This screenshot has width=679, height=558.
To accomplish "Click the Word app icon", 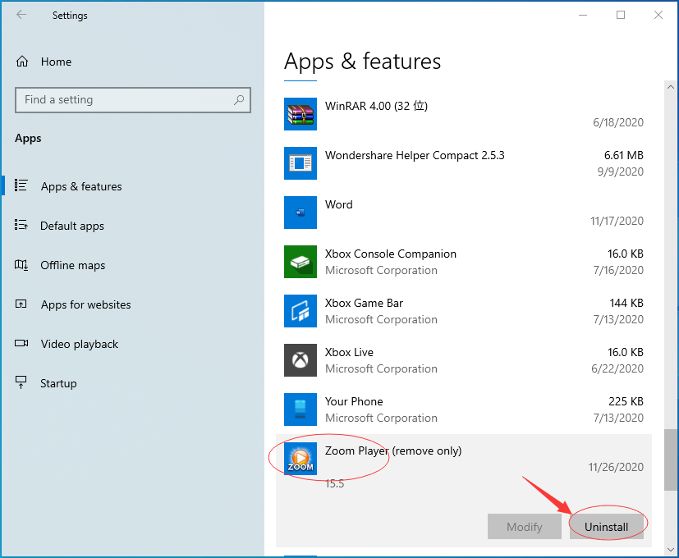I will tap(301, 213).
